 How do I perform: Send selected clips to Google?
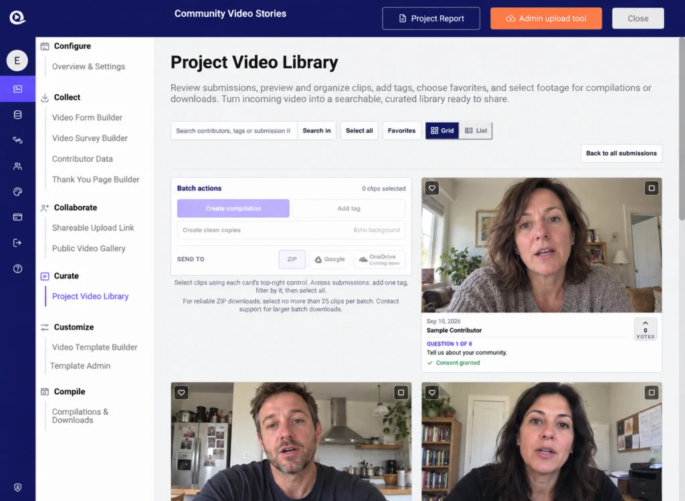(330, 259)
